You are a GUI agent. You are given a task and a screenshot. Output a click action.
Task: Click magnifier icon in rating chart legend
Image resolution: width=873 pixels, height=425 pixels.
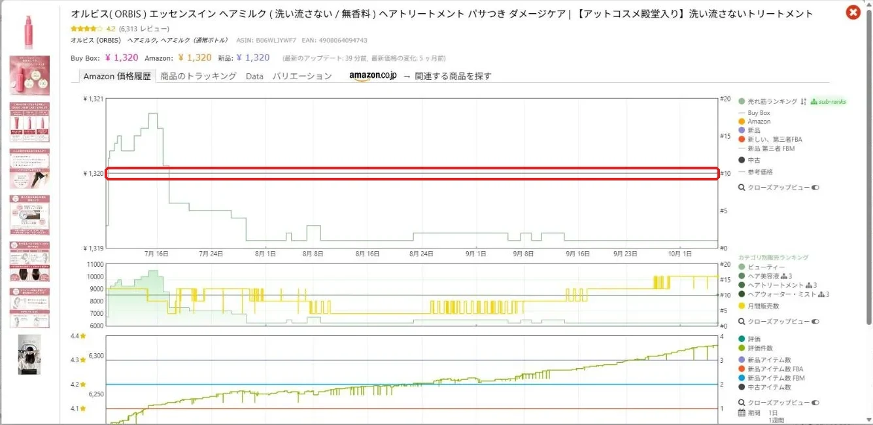pos(742,403)
